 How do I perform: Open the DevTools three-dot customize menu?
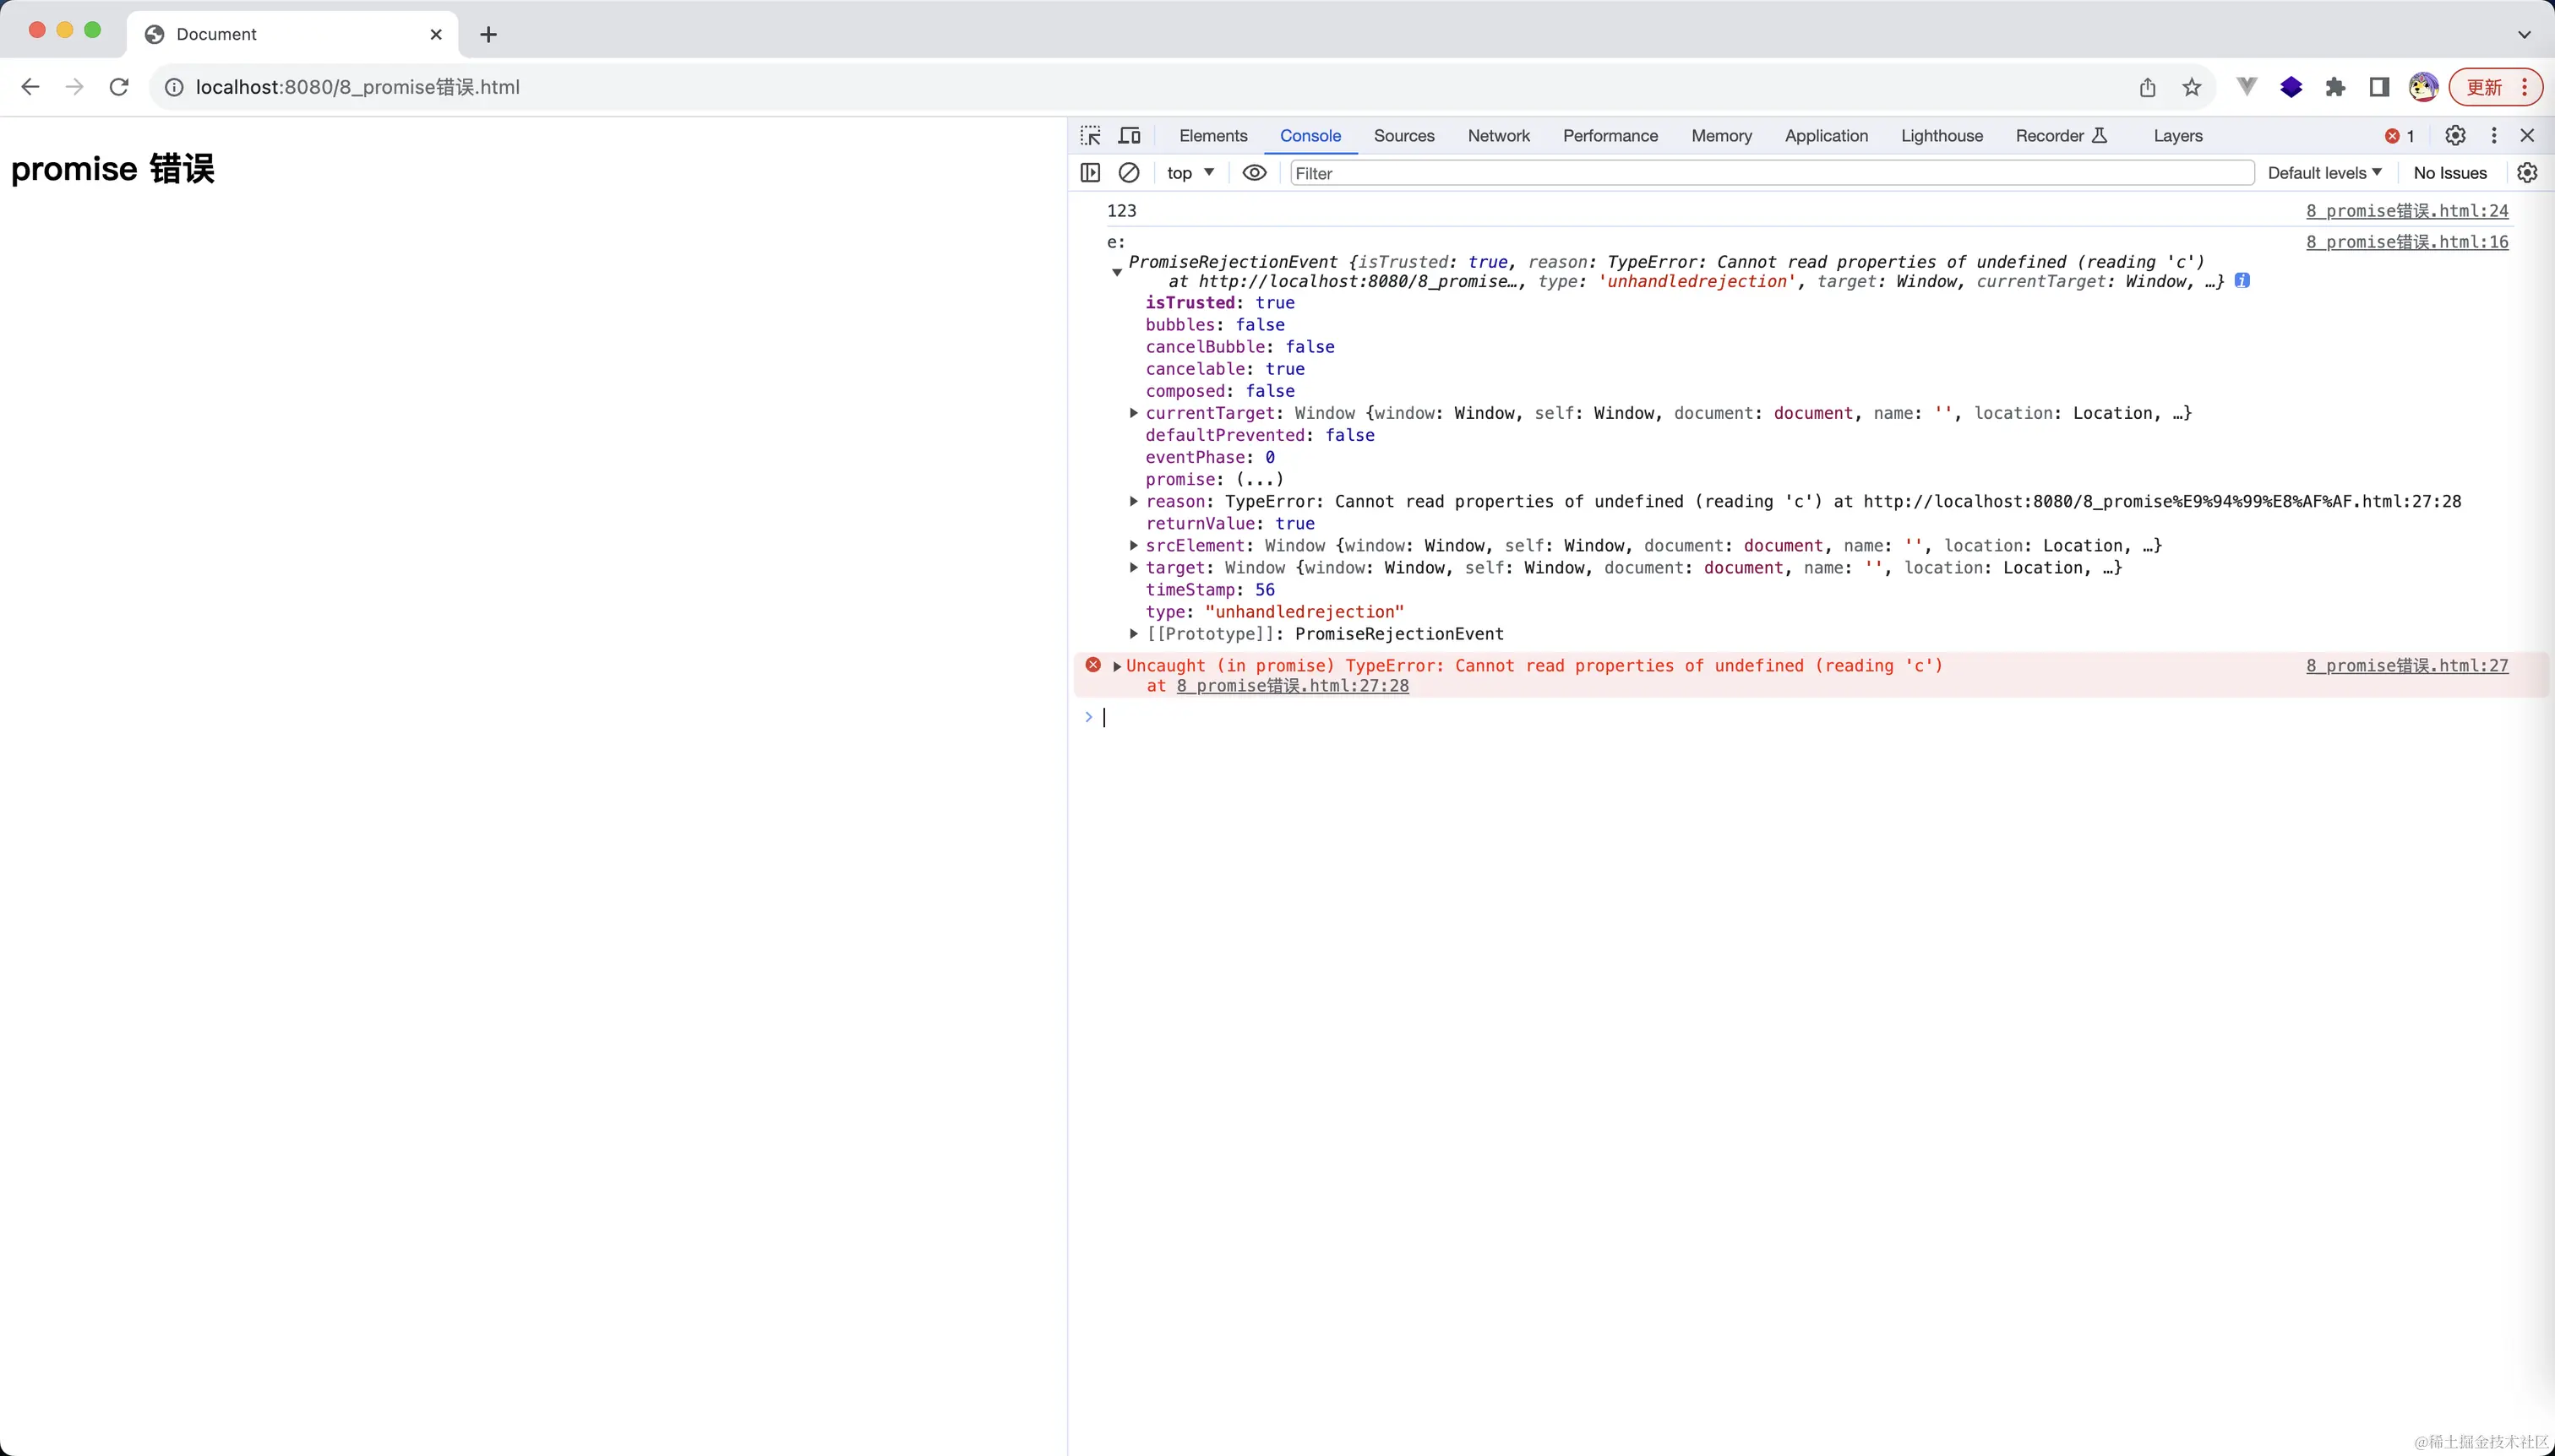point(2494,136)
